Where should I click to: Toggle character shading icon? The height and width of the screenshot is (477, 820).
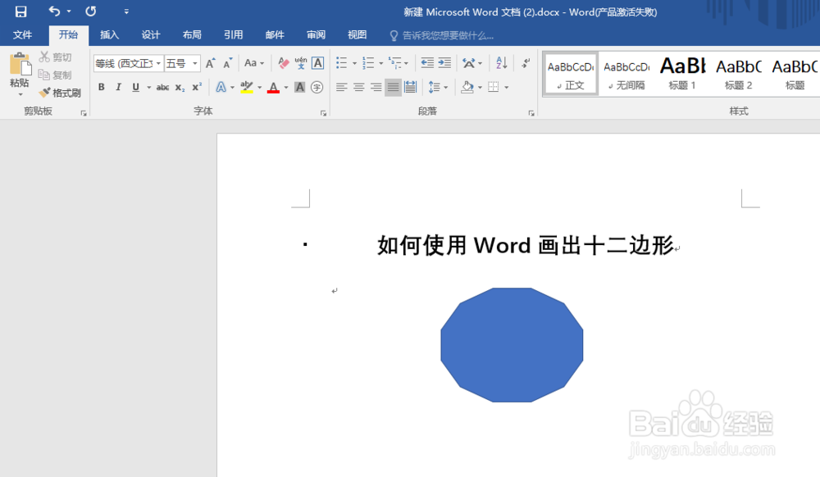click(299, 87)
